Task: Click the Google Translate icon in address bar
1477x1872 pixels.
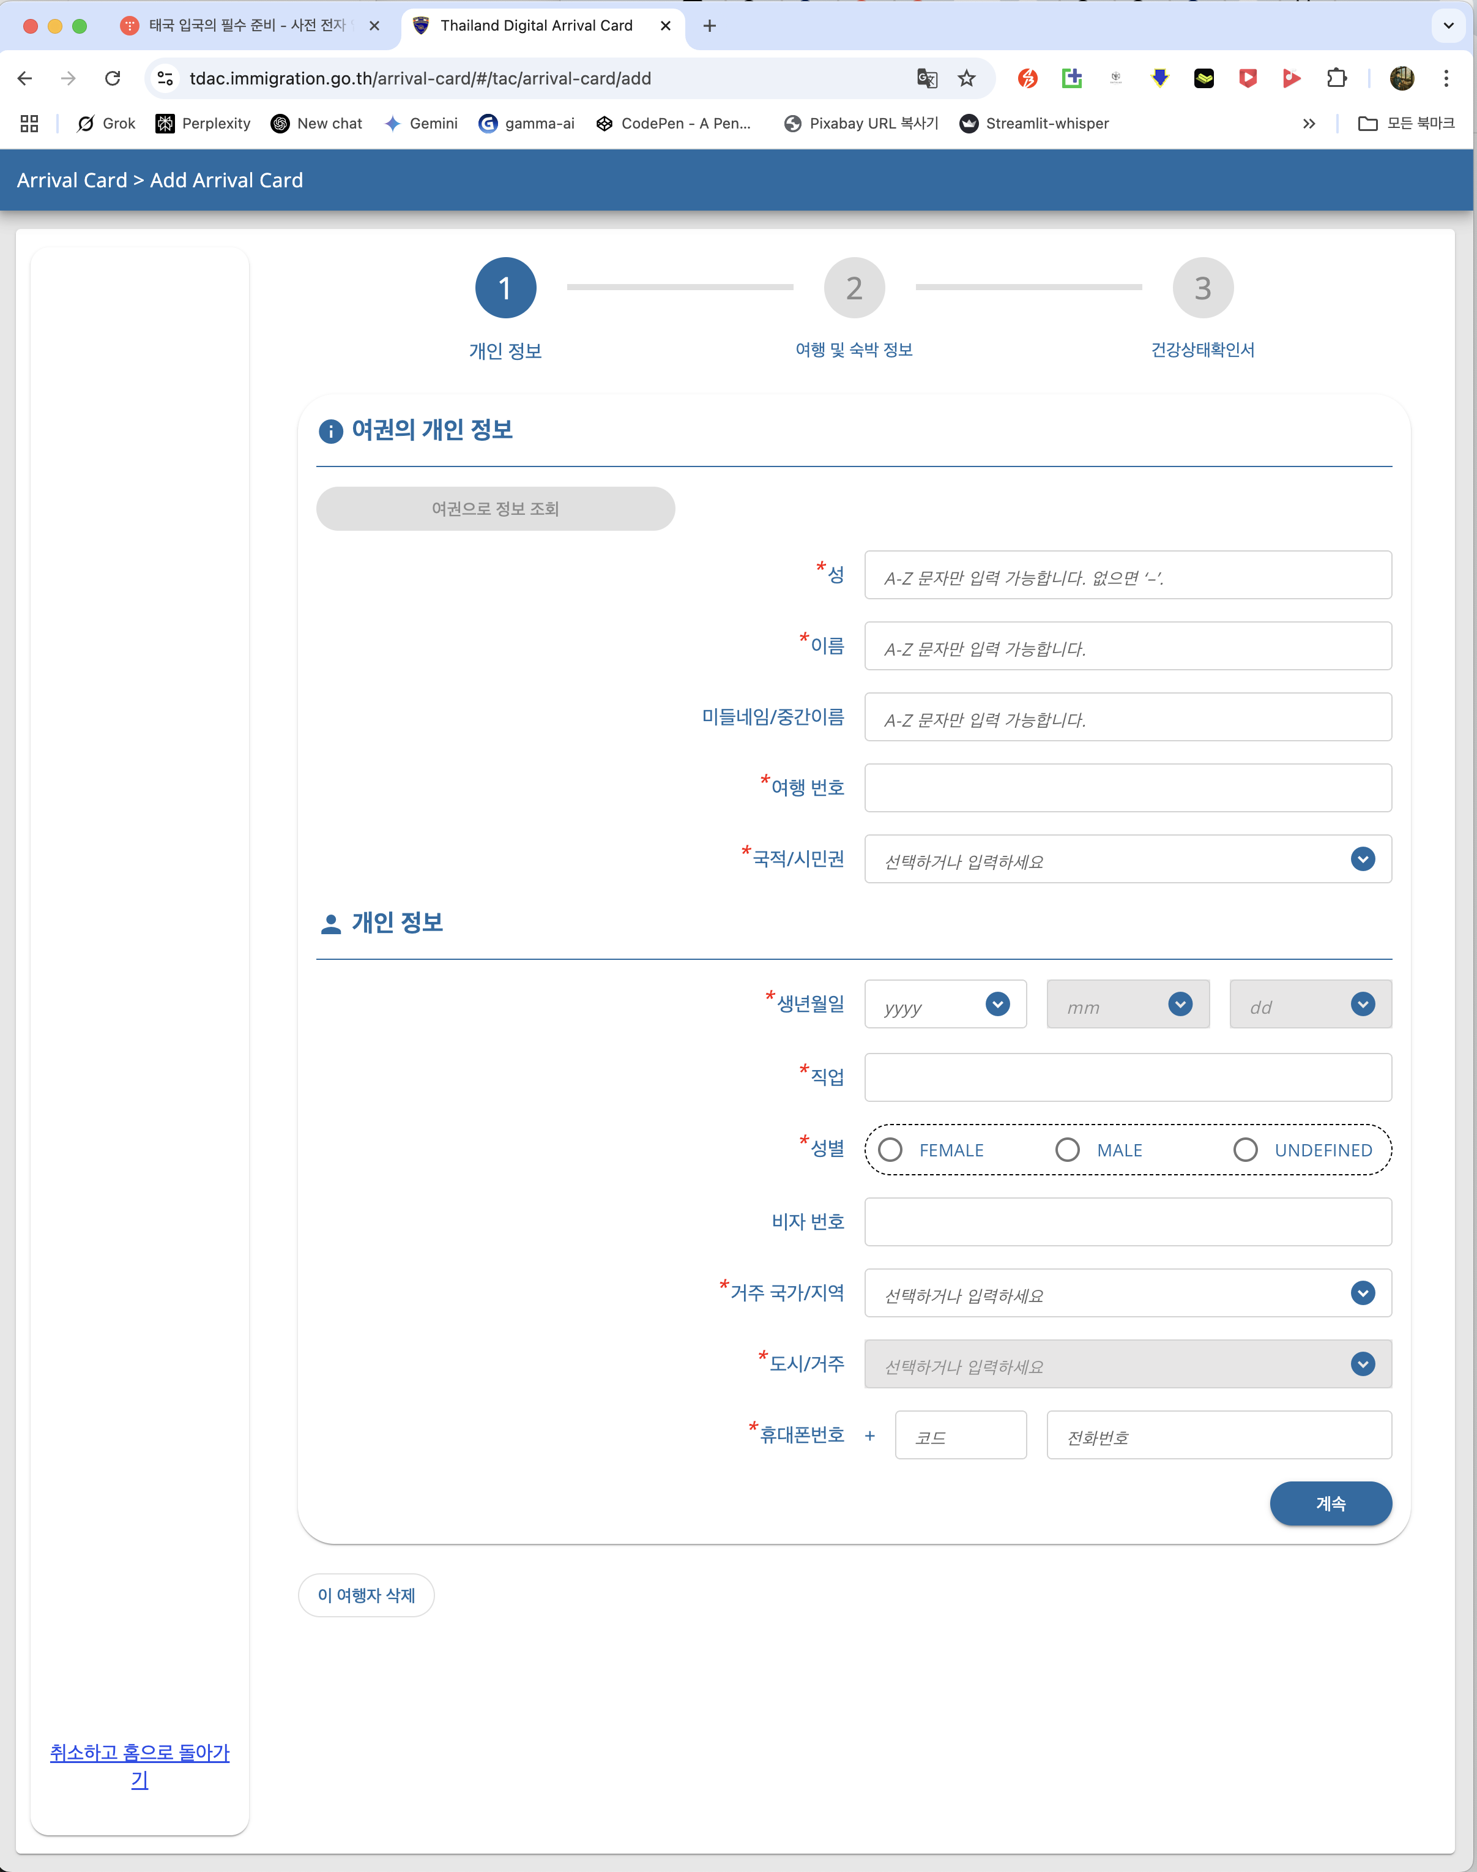Action: (926, 79)
